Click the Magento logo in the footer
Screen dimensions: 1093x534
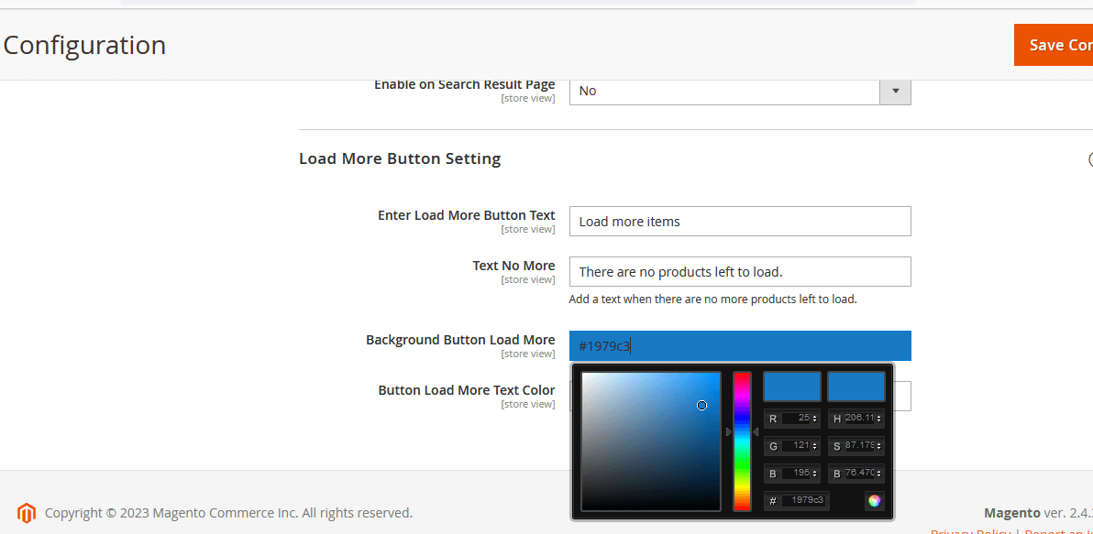click(x=27, y=513)
